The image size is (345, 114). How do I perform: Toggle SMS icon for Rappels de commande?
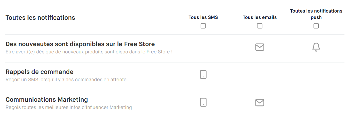(x=203, y=74)
